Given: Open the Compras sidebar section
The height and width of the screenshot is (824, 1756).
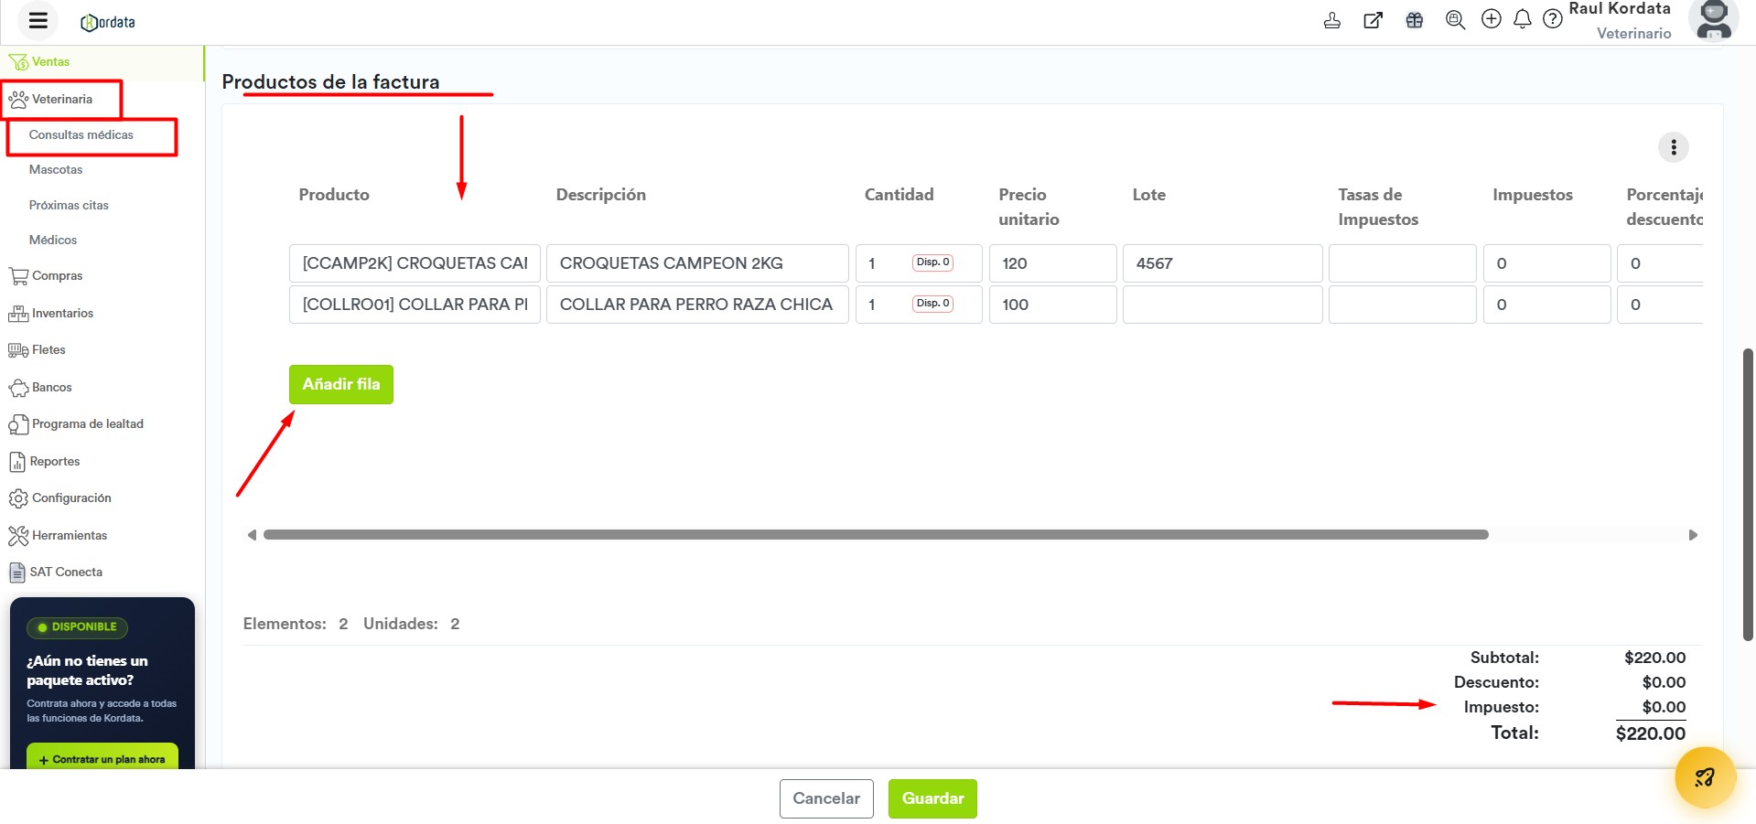Looking at the screenshot, I should pyautogui.click(x=46, y=276).
